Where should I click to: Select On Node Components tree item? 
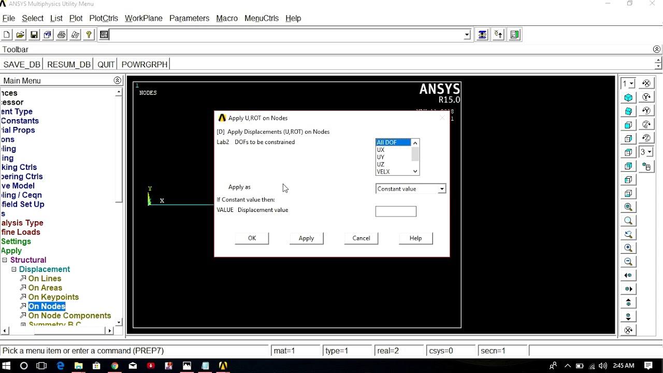pos(69,316)
